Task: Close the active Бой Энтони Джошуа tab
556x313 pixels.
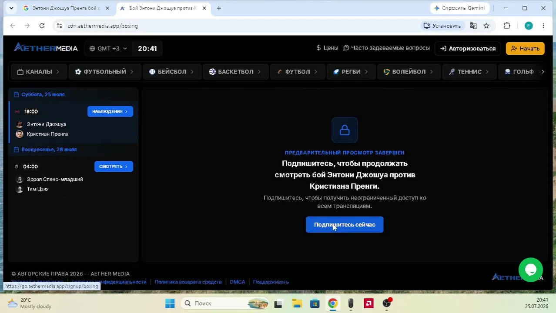Action: coord(204,8)
